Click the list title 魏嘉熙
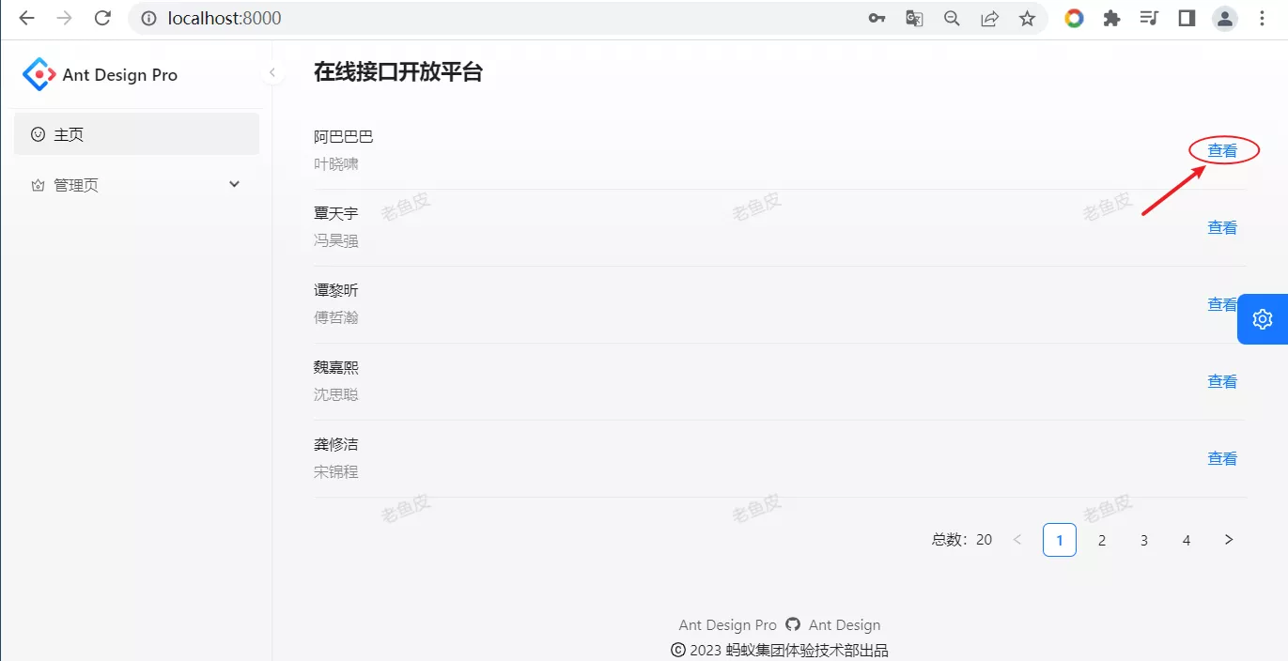 pyautogui.click(x=336, y=368)
